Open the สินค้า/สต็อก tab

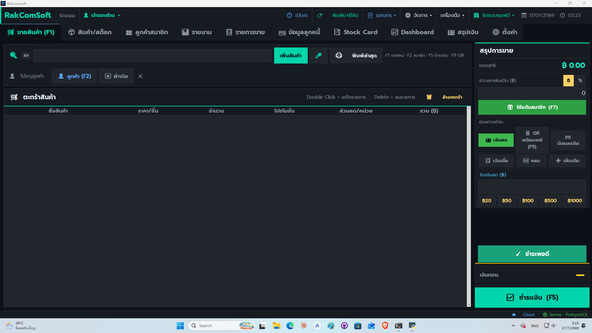point(90,32)
